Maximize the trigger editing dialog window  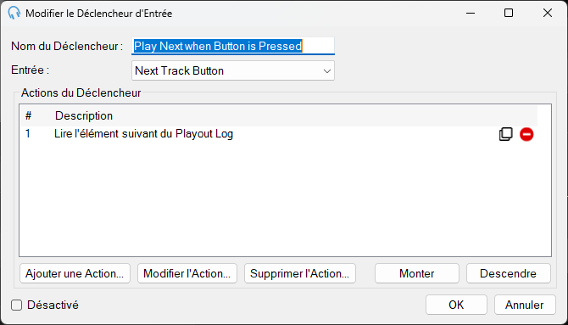point(509,14)
